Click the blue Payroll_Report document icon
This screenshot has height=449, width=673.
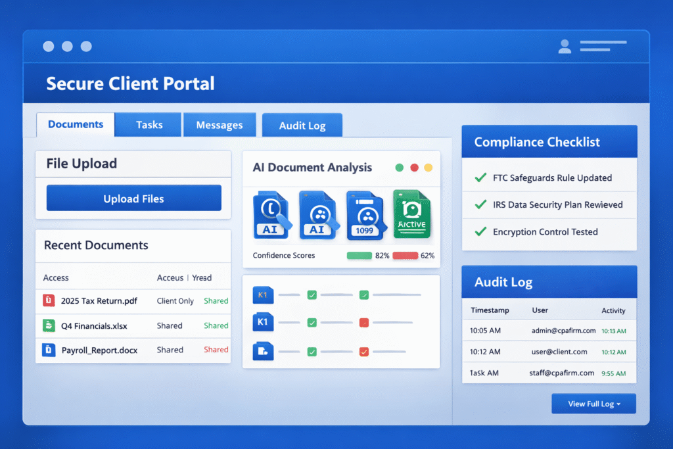point(49,350)
